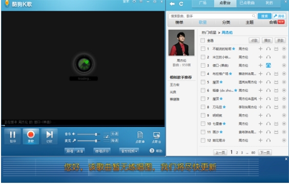Image resolution: width=289 pixels, height=186 pixels.
Task: Click the back arrow in song panel
Action: point(172,4)
